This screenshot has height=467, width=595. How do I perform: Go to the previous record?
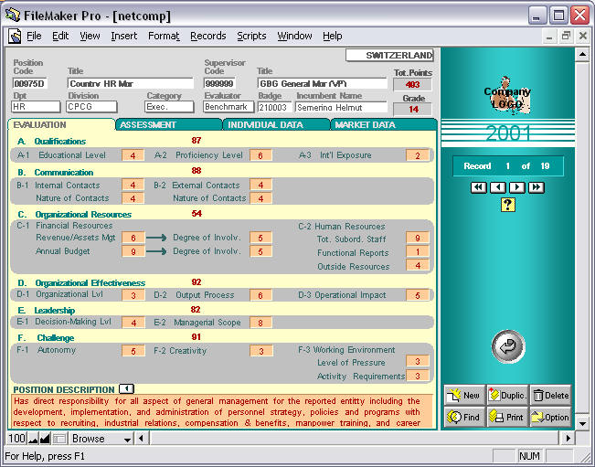497,187
